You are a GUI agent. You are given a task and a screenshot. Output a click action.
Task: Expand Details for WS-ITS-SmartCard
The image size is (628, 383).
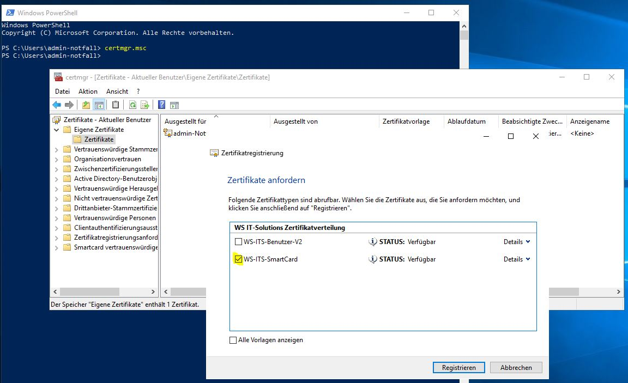[517, 259]
